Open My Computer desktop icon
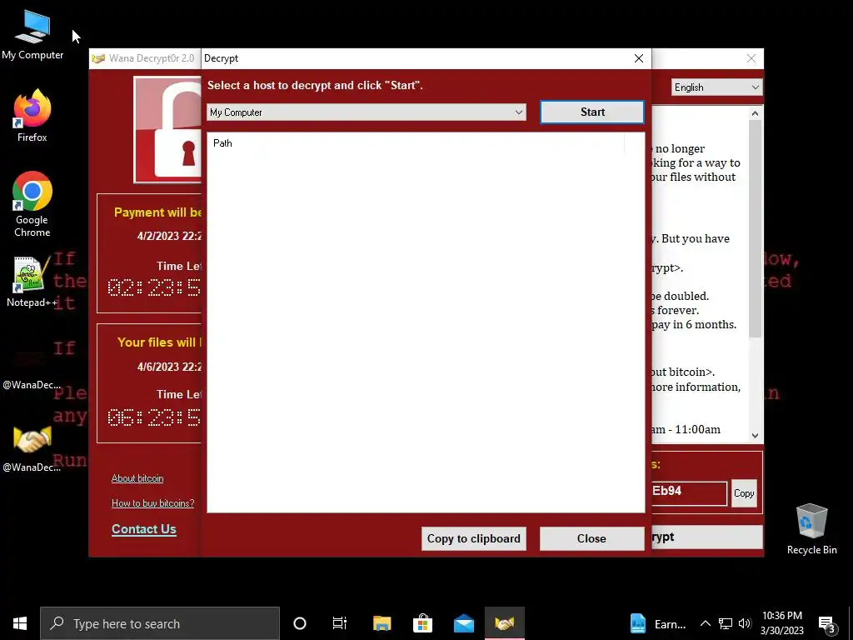Image resolution: width=853 pixels, height=640 pixels. (x=32, y=35)
